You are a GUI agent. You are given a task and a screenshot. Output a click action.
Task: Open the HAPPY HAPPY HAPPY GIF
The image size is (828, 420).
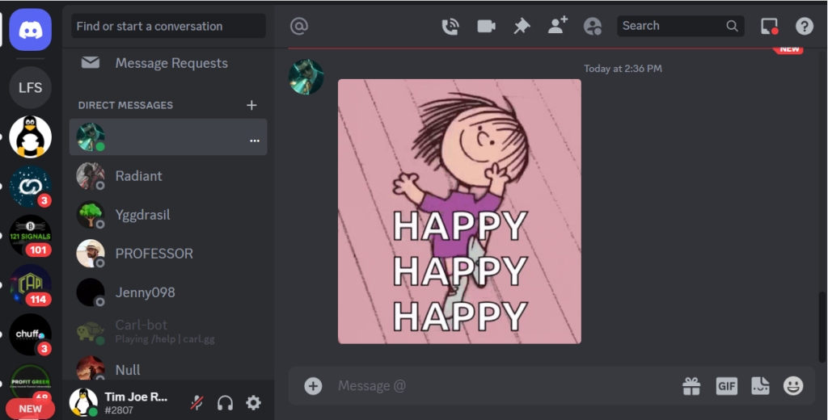coord(459,212)
